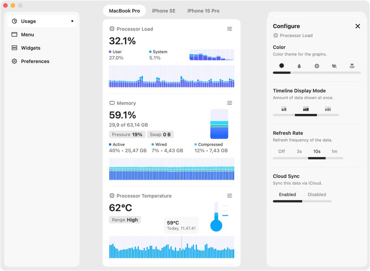This screenshot has width=370, height=271.
Task: Open Processor Load configure sliders icon
Action: 229,29
